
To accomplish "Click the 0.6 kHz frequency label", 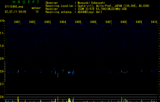I will [x=2, y=97].
